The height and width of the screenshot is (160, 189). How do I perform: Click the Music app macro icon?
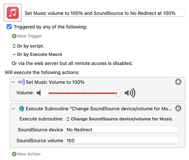click(13, 13)
